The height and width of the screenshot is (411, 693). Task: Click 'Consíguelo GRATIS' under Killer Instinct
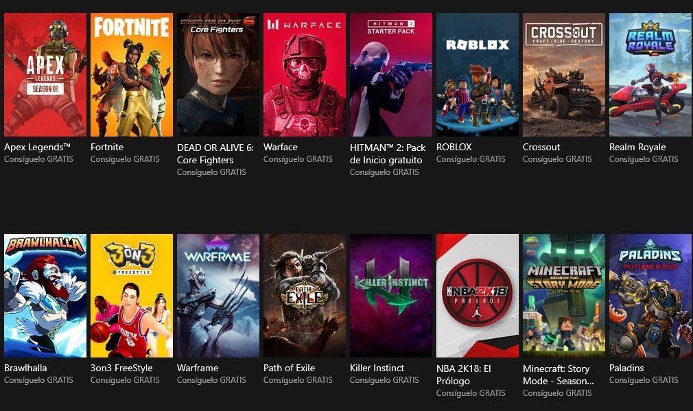384,380
